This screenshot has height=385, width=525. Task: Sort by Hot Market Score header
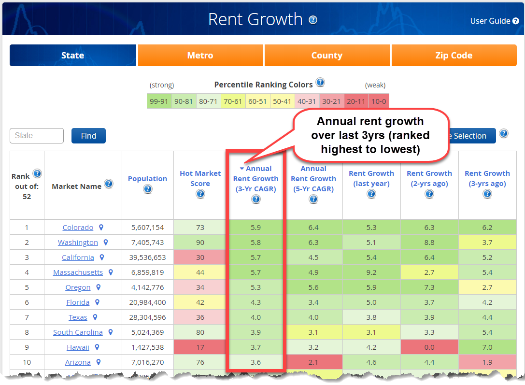click(x=200, y=178)
